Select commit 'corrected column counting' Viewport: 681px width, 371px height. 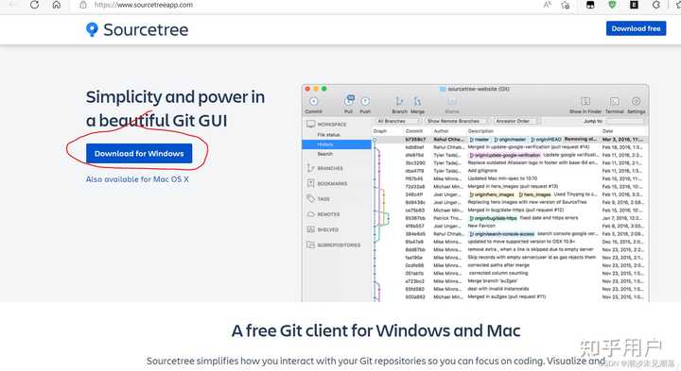point(511,273)
